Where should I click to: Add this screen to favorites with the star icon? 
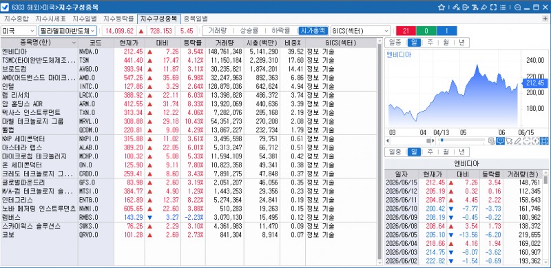441,7
